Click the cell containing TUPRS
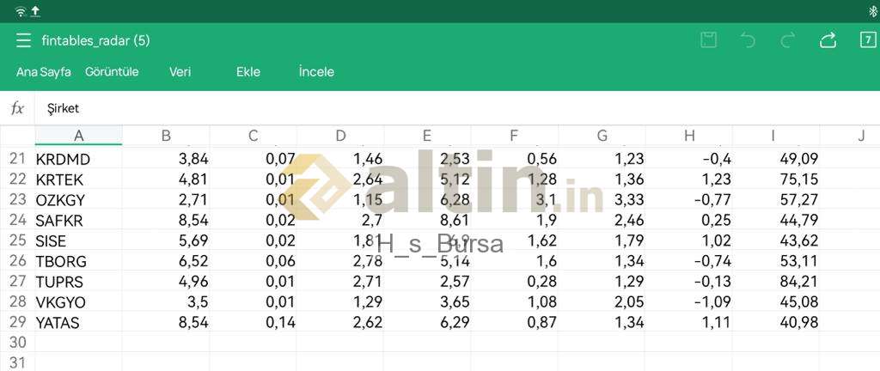Screen dimensions: 880x371 coord(78,282)
